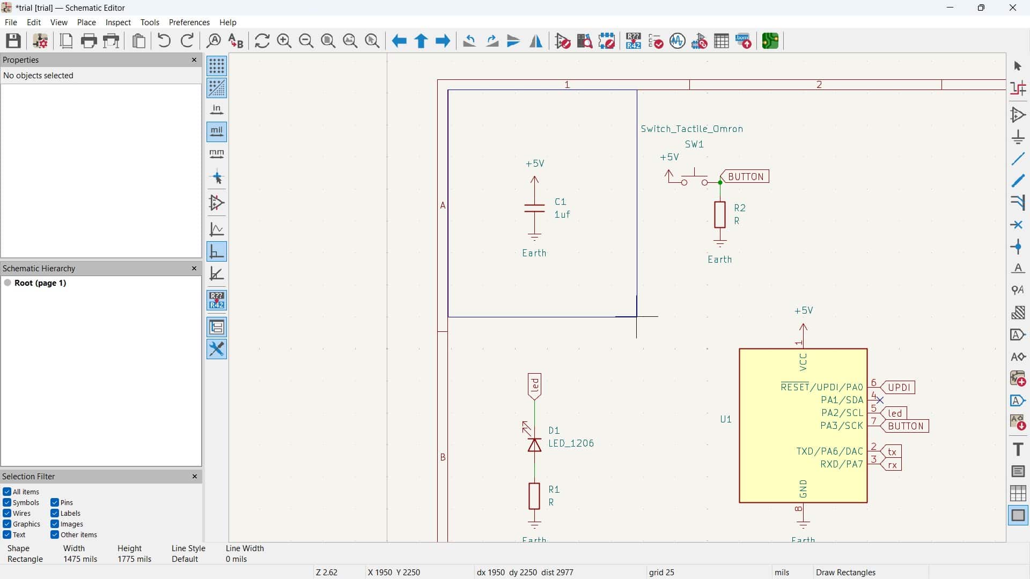The image size is (1030, 579).
Task: Uncheck the Wires selection filter
Action: 7,513
